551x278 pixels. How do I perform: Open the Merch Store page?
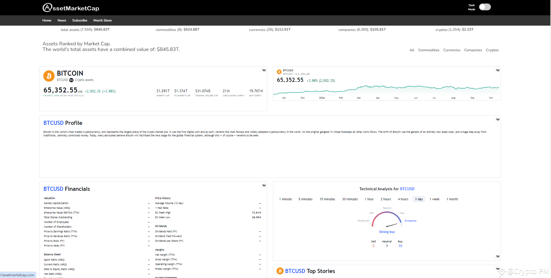pos(102,20)
